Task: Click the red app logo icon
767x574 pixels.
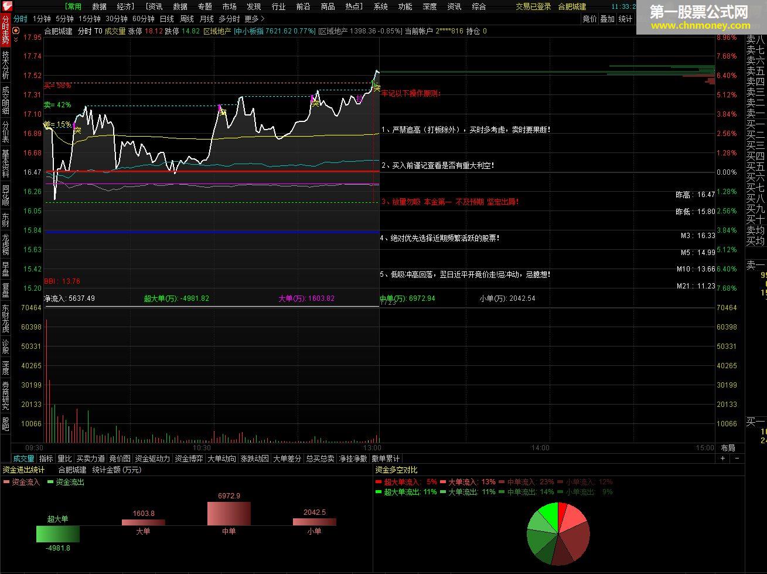Action: [6, 6]
